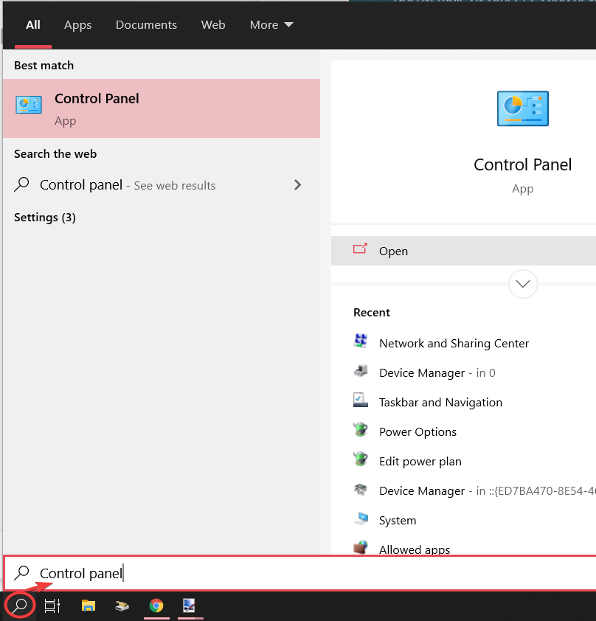Click the Network and Sharing Center icon

pyautogui.click(x=361, y=341)
